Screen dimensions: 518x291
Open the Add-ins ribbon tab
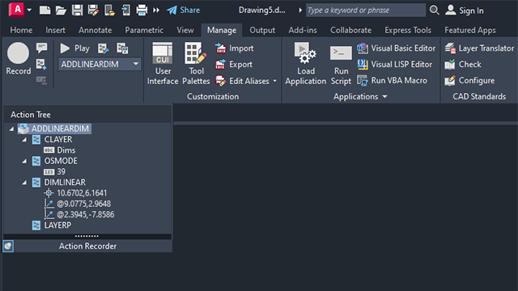tap(303, 30)
